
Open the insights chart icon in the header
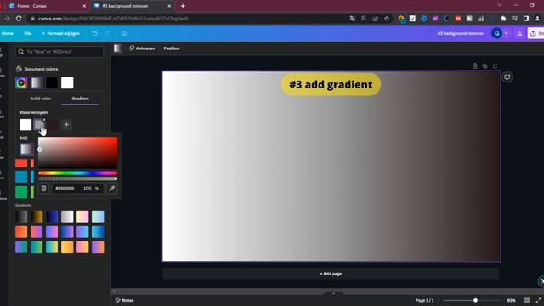(519, 33)
